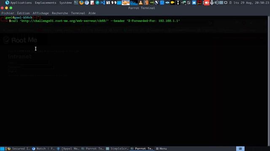Open the teal round app launcher
This screenshot has width=270, height=151.
(97, 3)
